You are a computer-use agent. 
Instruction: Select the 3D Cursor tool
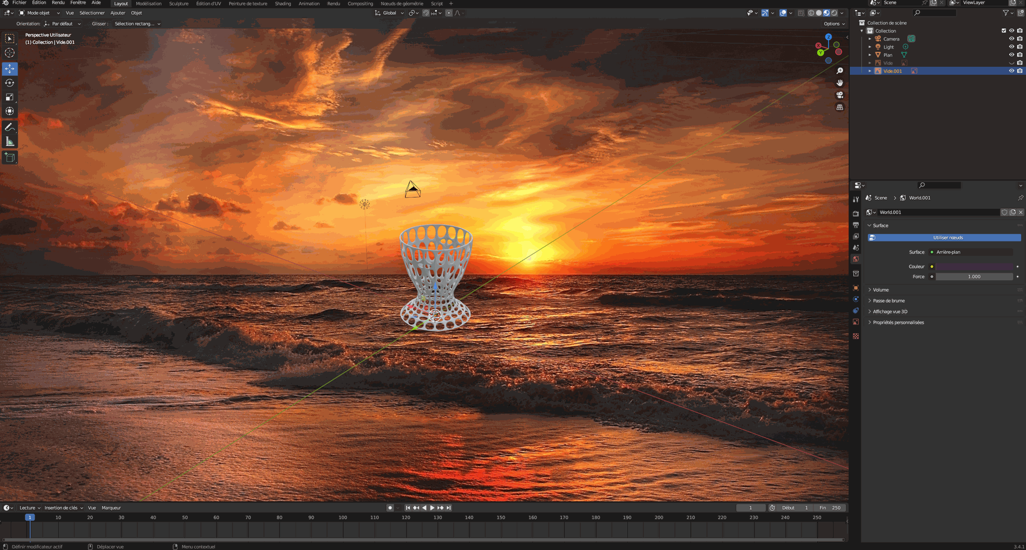coord(10,53)
